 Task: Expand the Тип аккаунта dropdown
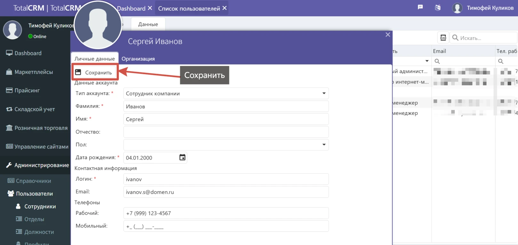pos(324,93)
